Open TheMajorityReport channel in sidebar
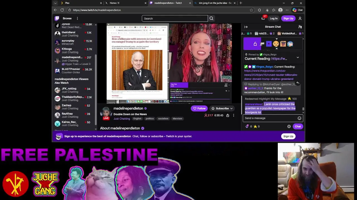Screen dimensions: 357x200 point(74,99)
